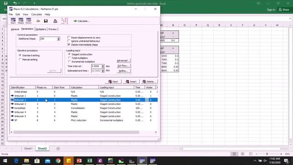Click Share button in Excel

click(x=284, y=10)
